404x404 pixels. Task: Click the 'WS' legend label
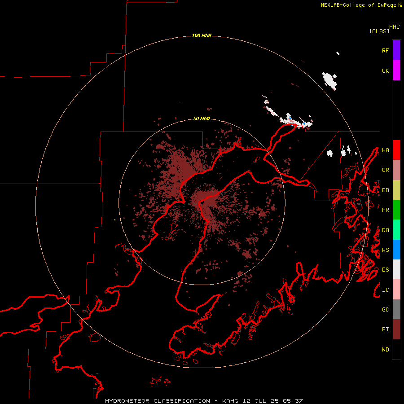(385, 250)
